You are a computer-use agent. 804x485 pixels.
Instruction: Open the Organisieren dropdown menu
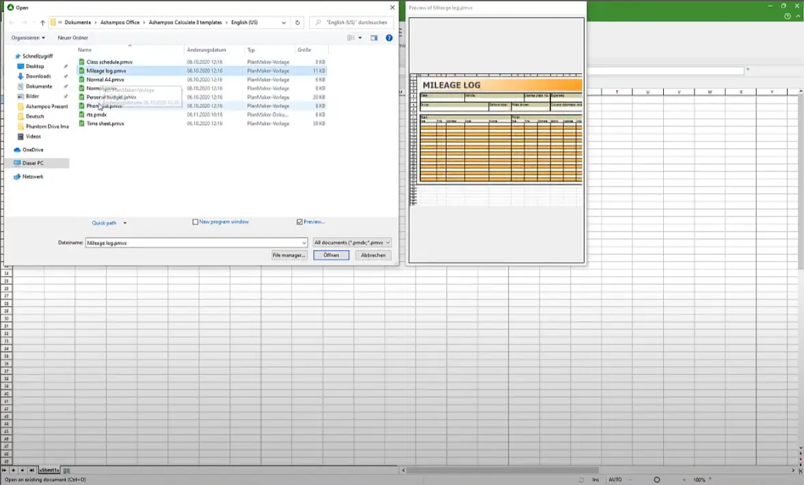click(x=28, y=38)
